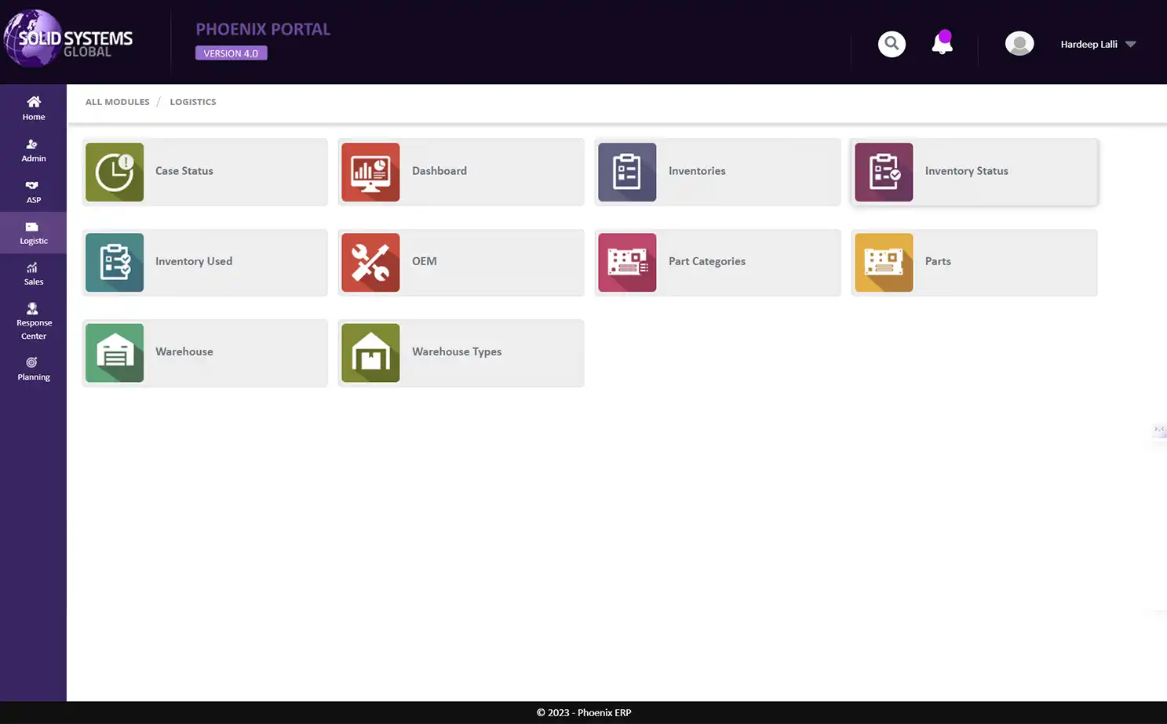Screen dimensions: 1167x724
Task: Open the Home section in sidebar
Action: click(x=33, y=107)
